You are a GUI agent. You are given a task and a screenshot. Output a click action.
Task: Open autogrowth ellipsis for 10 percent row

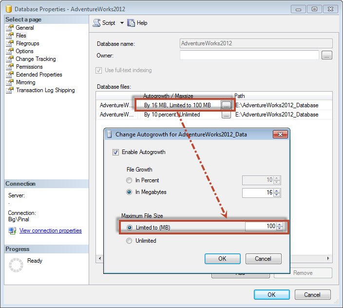click(226, 115)
